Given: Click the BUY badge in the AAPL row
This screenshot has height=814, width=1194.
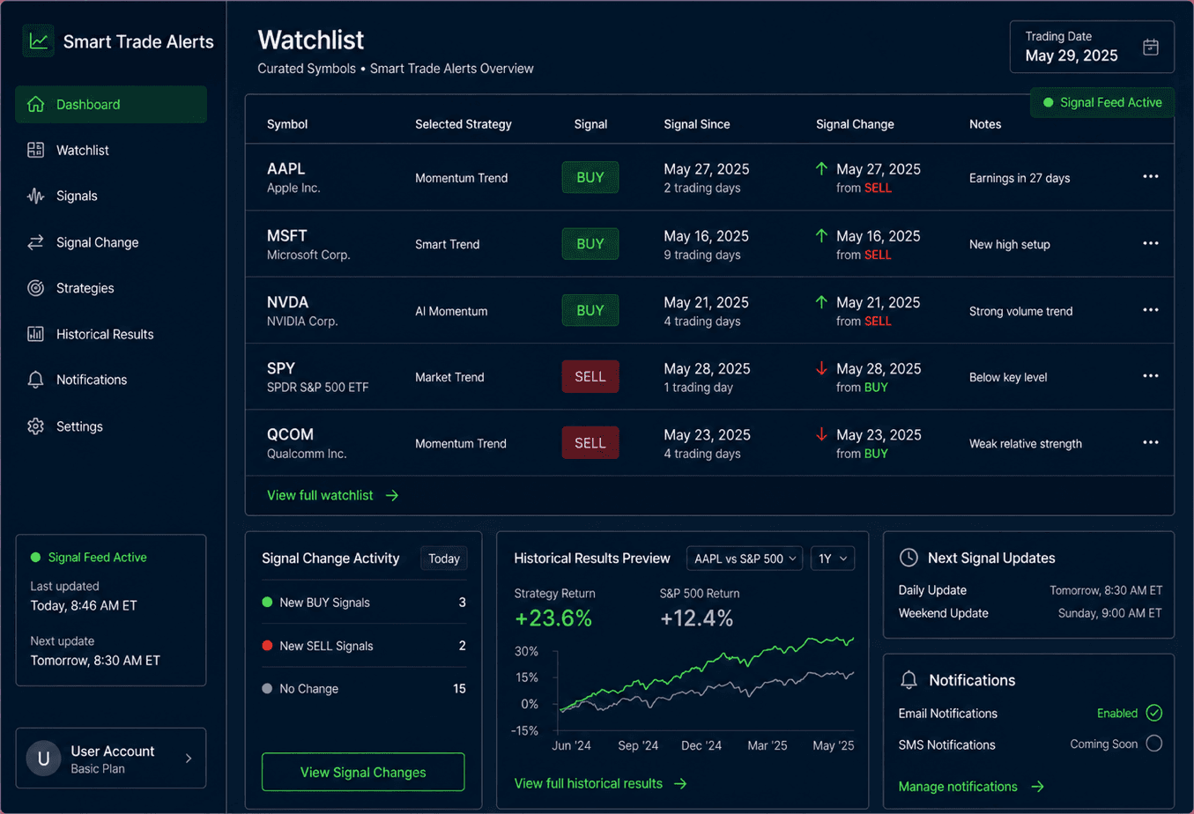Looking at the screenshot, I should (x=590, y=177).
